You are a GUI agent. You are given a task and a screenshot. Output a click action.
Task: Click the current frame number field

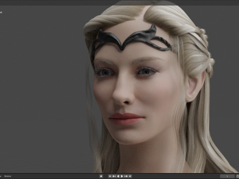pos(227,176)
